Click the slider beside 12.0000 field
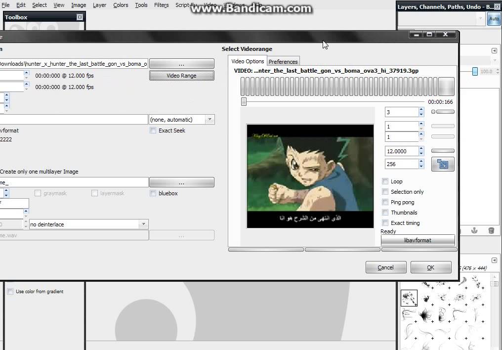The height and width of the screenshot is (350, 502). [x=443, y=151]
